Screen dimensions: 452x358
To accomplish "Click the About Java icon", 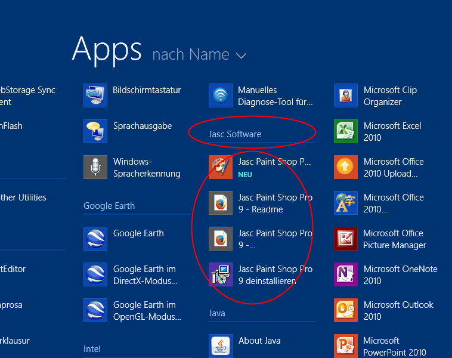I will (x=221, y=345).
